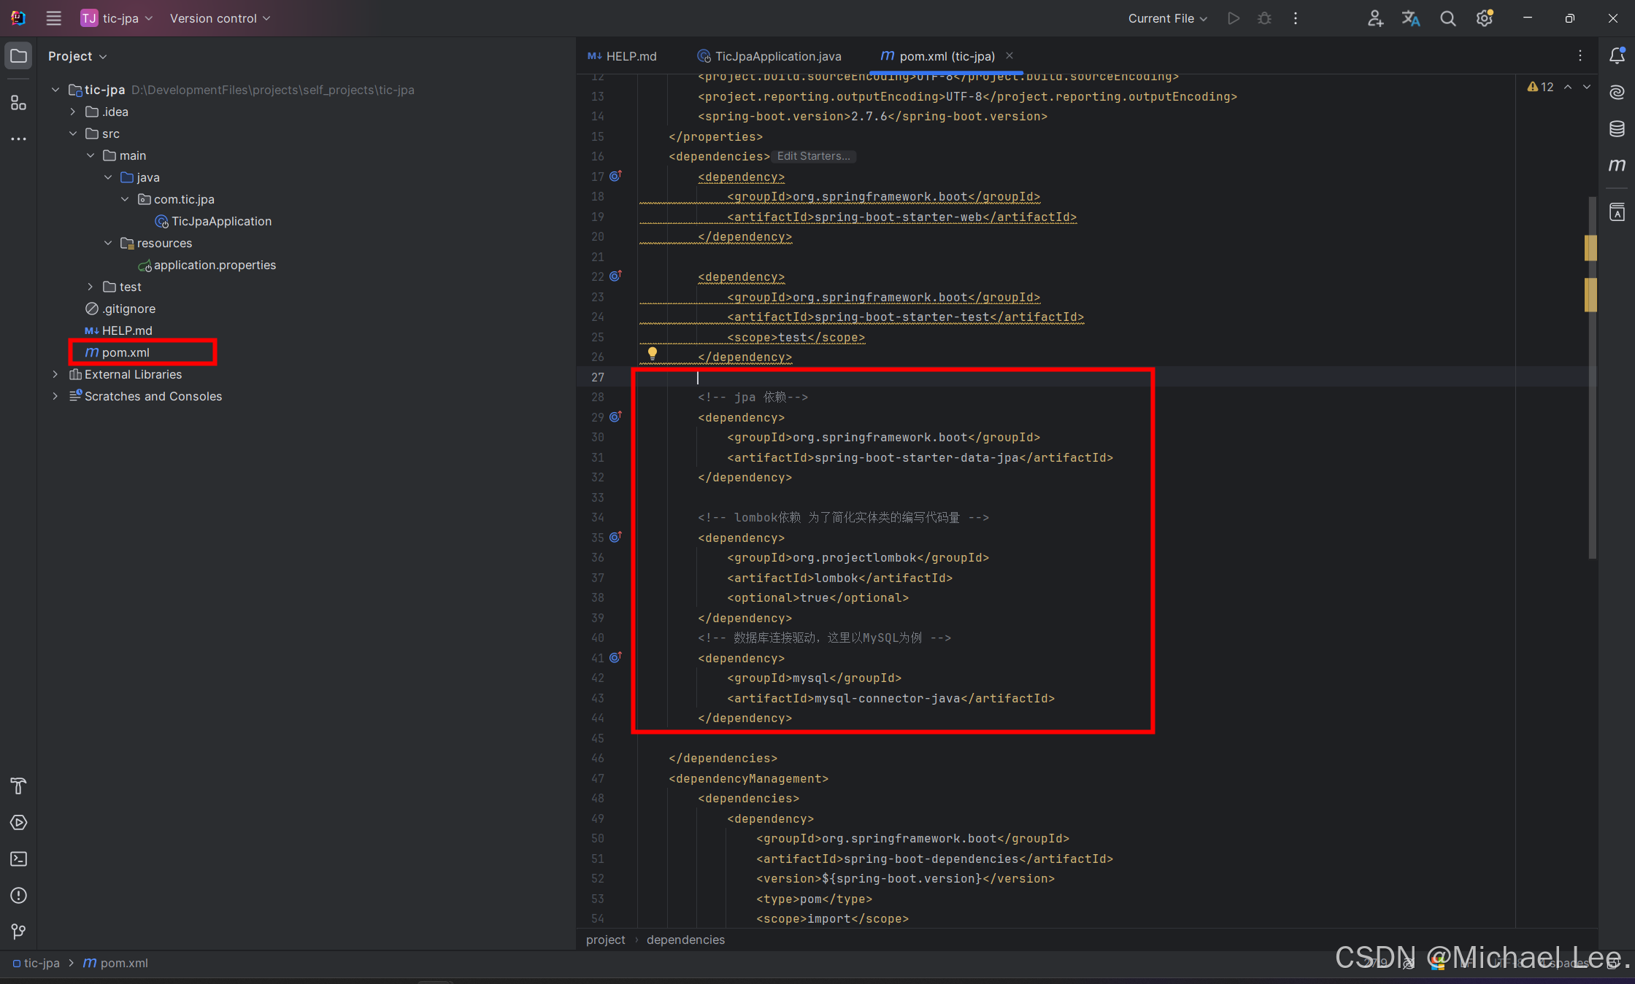Toggle the Project tool window folder button
This screenshot has height=984, width=1635.
[x=19, y=56]
